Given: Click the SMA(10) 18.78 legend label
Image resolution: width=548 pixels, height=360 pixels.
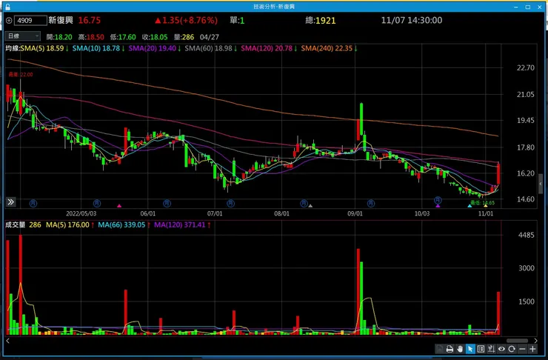Looking at the screenshot, I should pos(96,49).
